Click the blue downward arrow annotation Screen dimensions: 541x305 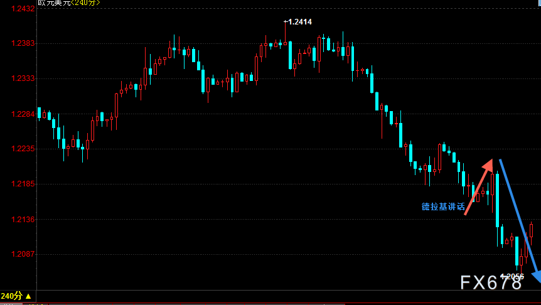(x=518, y=217)
